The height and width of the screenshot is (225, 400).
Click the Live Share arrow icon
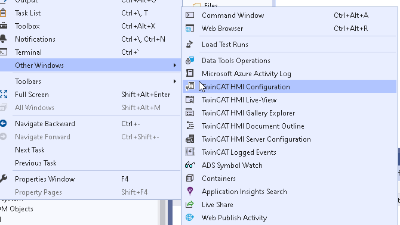(189, 204)
